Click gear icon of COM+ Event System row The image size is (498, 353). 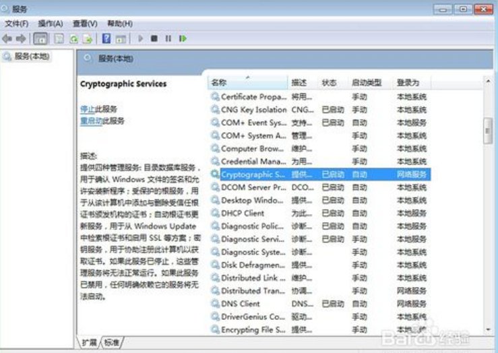[x=216, y=123]
